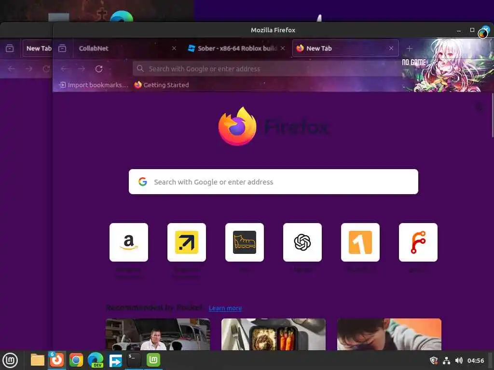
Task: Switch to the Sober x86-64 Roblox tab
Action: (x=236, y=48)
